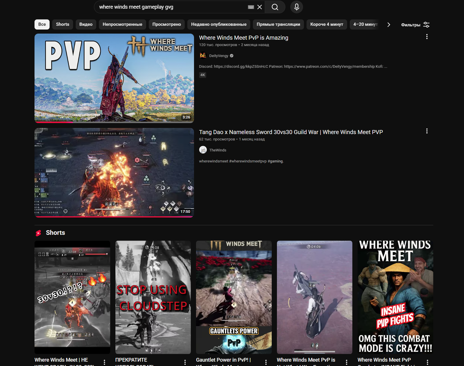The image size is (464, 366).
Task: Open options for 'ПРЕКРАТИТЕ' short
Action: click(185, 362)
